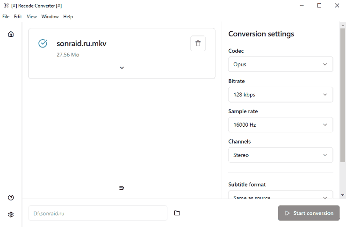Go to the Home icon in sidebar
Screen dimensions: 346x227
coord(11,34)
